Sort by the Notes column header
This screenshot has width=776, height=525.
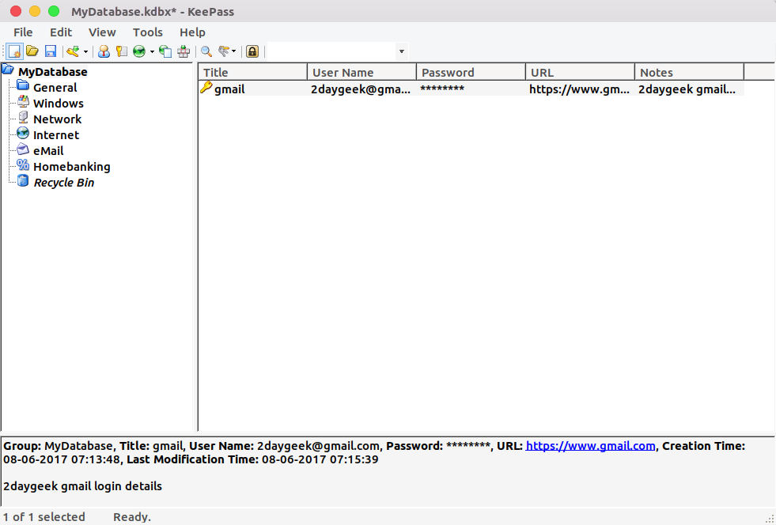click(x=690, y=72)
